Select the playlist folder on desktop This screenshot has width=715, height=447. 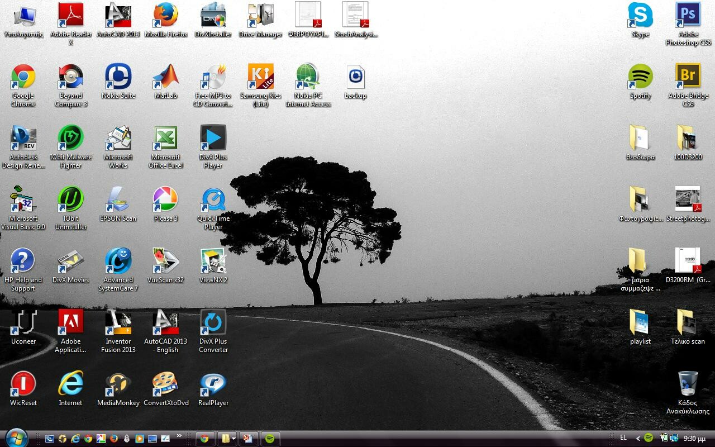click(x=641, y=323)
